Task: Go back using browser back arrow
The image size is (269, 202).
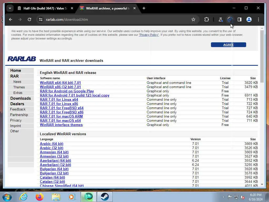Action: [11, 19]
